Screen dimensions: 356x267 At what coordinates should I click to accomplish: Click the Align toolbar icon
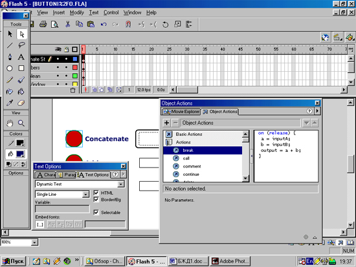pos(188,24)
